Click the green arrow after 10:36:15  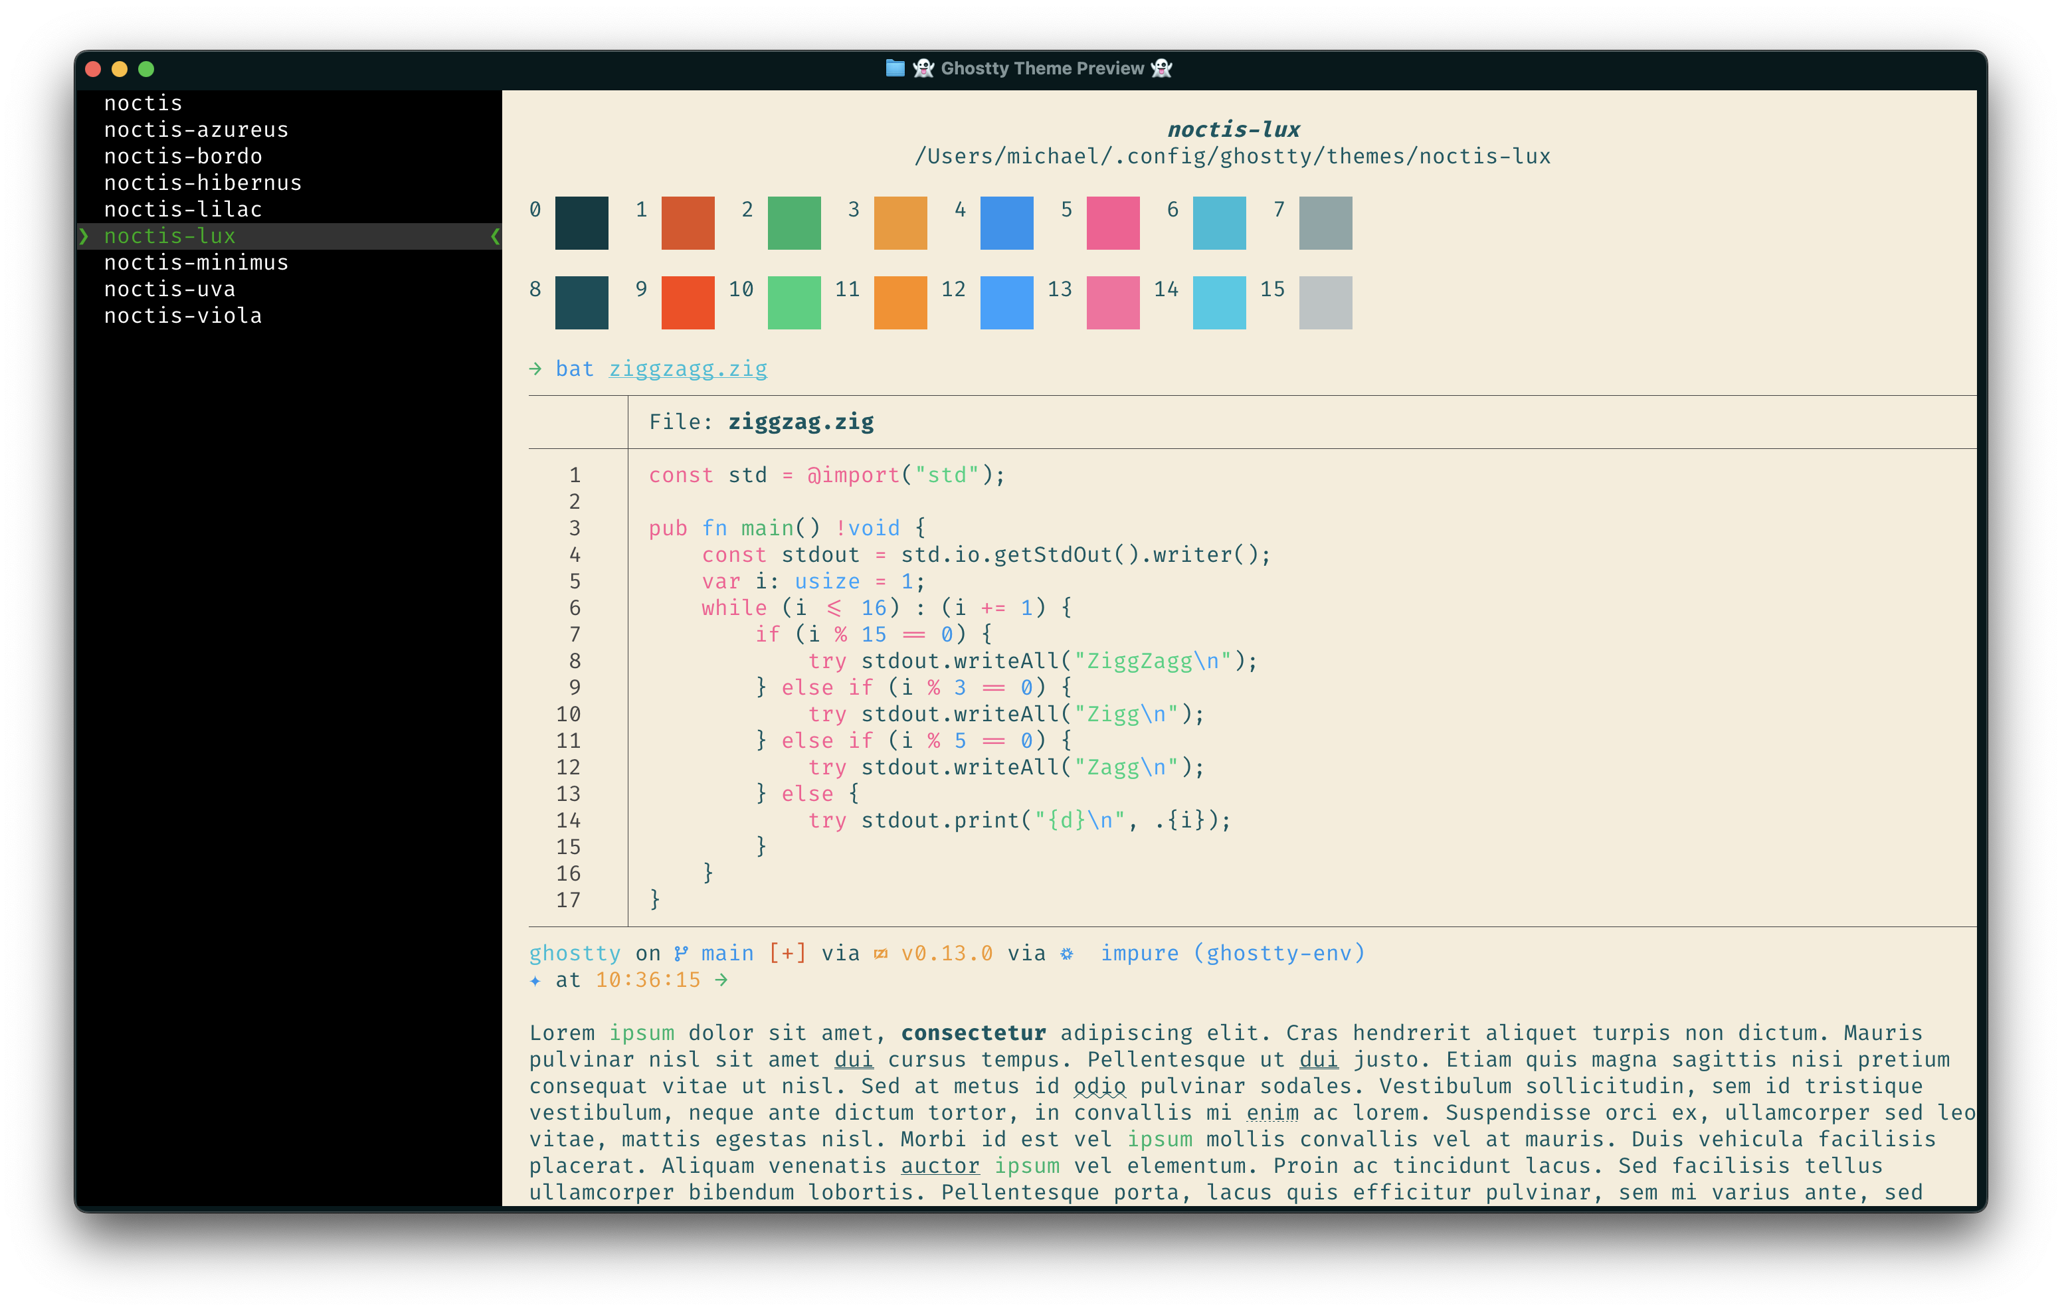click(x=721, y=980)
